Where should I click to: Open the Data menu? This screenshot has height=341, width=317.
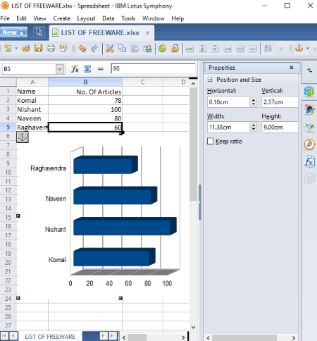pyautogui.click(x=108, y=18)
